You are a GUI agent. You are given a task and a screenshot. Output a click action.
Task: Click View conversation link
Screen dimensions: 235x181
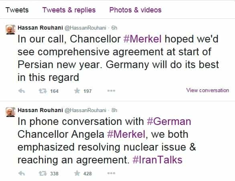click(x=208, y=90)
